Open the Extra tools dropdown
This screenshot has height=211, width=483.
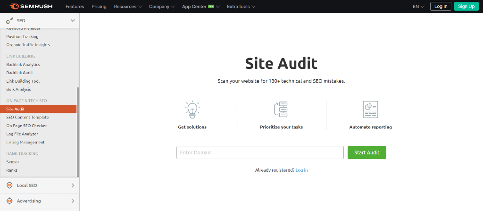[x=241, y=7]
